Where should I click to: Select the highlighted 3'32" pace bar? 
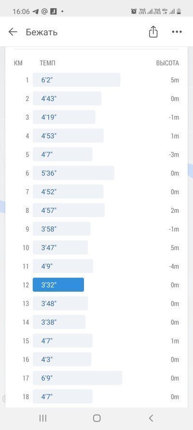pos(58,285)
